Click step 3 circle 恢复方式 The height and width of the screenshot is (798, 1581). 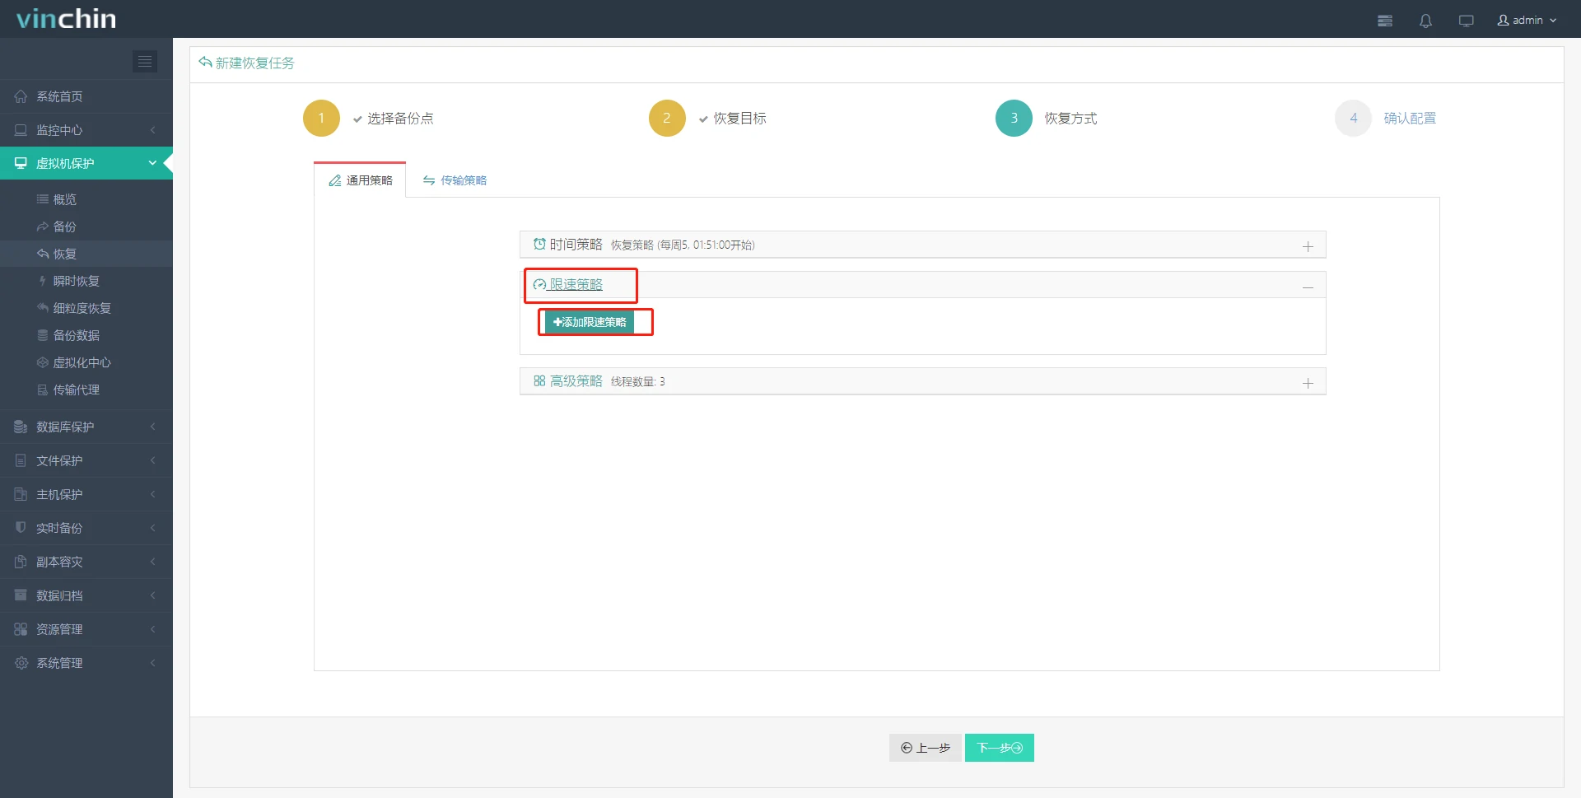tap(1014, 118)
